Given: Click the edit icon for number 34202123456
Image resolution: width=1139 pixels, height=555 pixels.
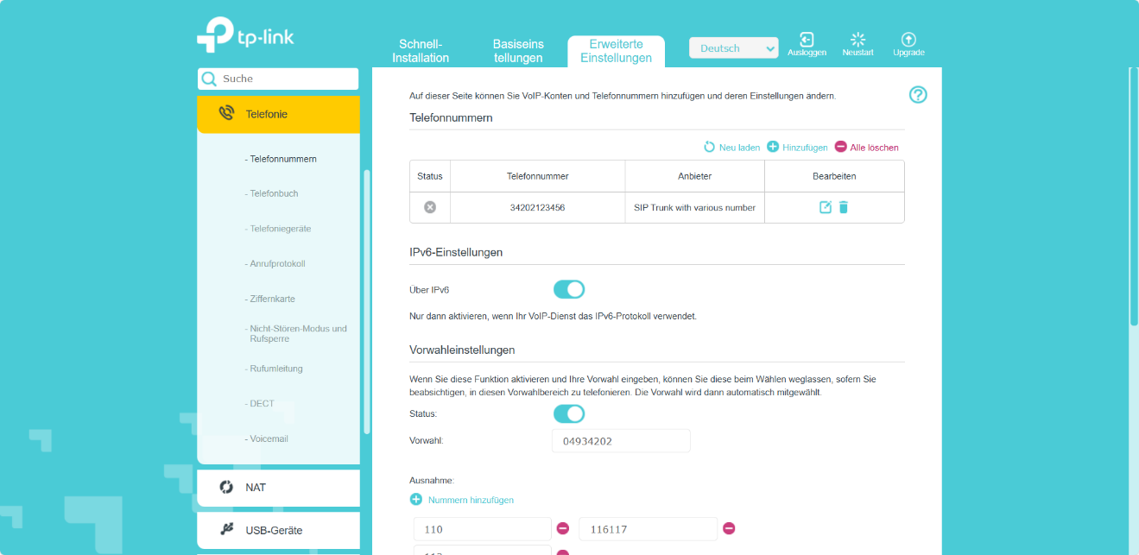Looking at the screenshot, I should 826,207.
